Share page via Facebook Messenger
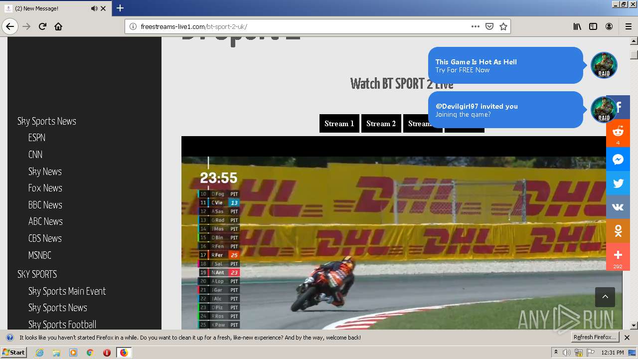 (618, 159)
